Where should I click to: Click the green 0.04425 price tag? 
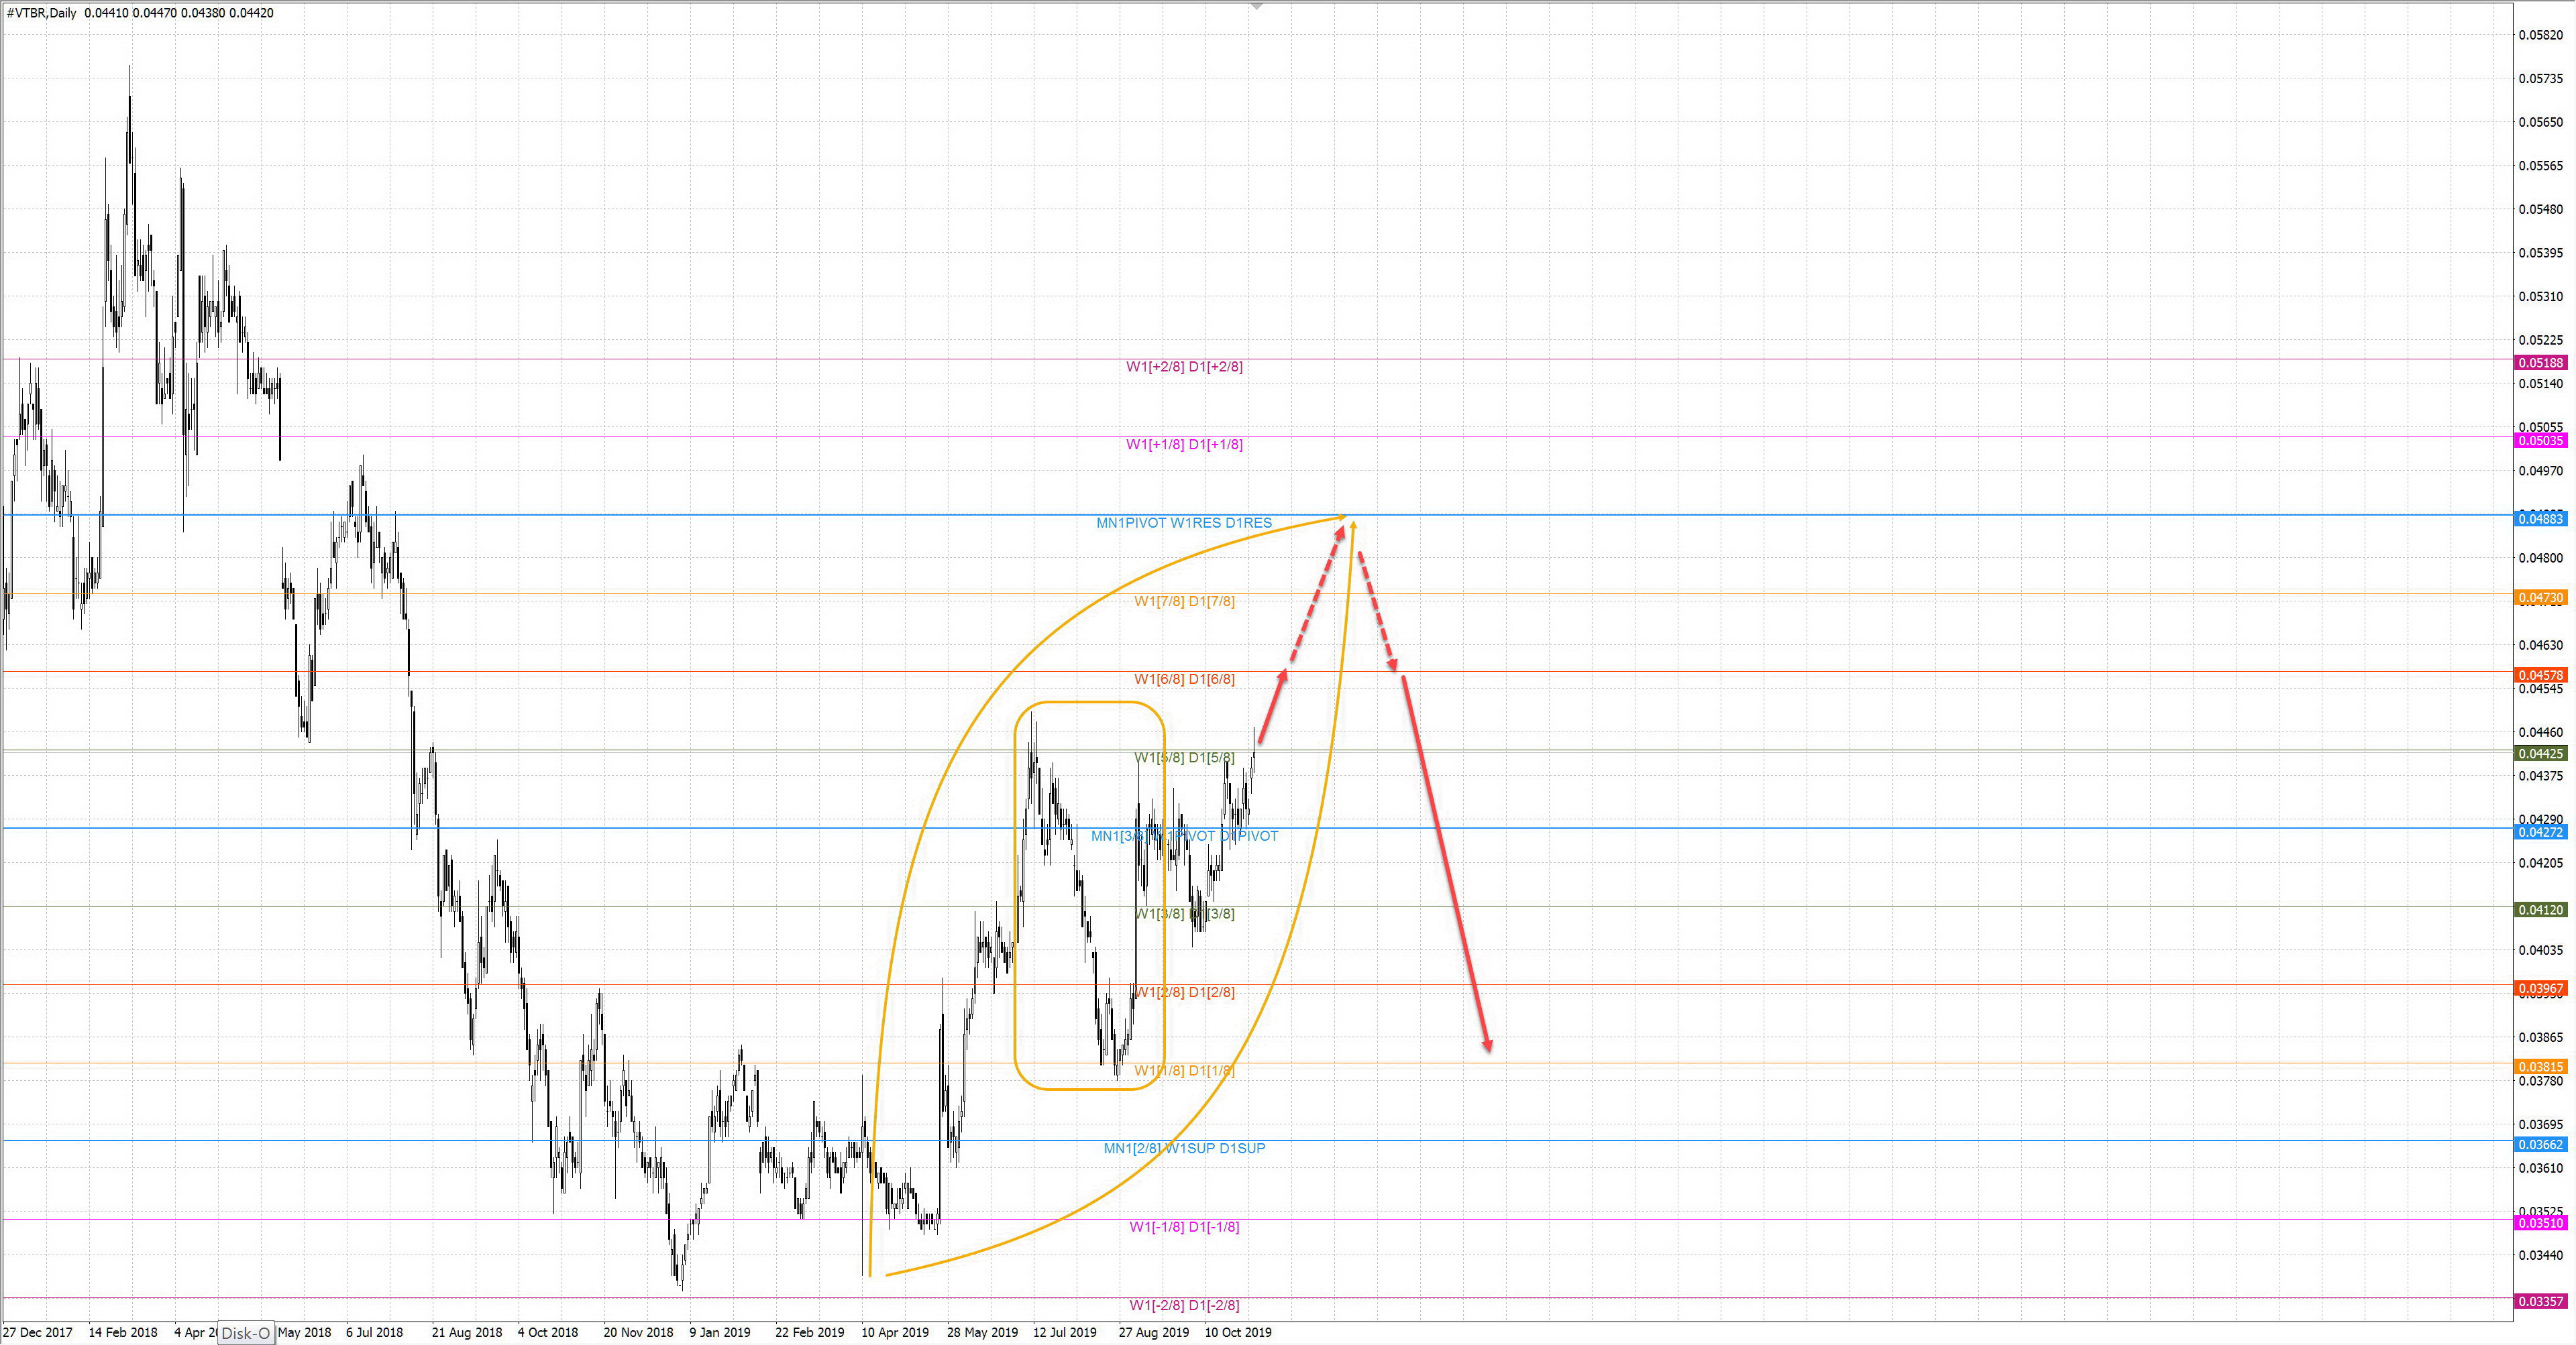[2540, 754]
